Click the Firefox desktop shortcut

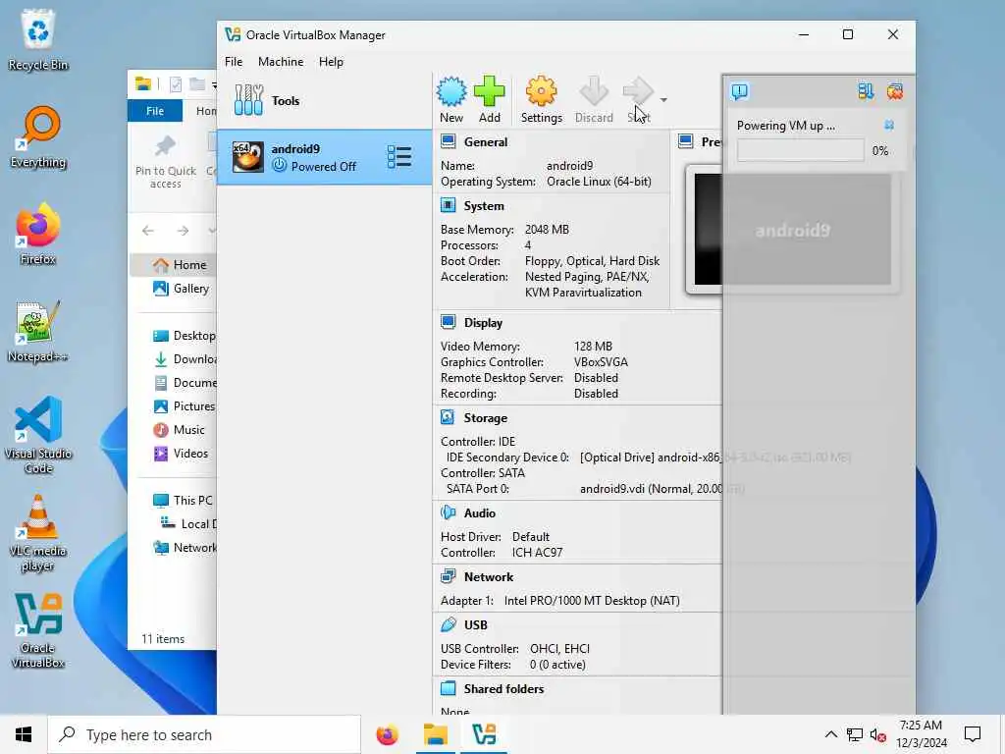[x=38, y=234]
